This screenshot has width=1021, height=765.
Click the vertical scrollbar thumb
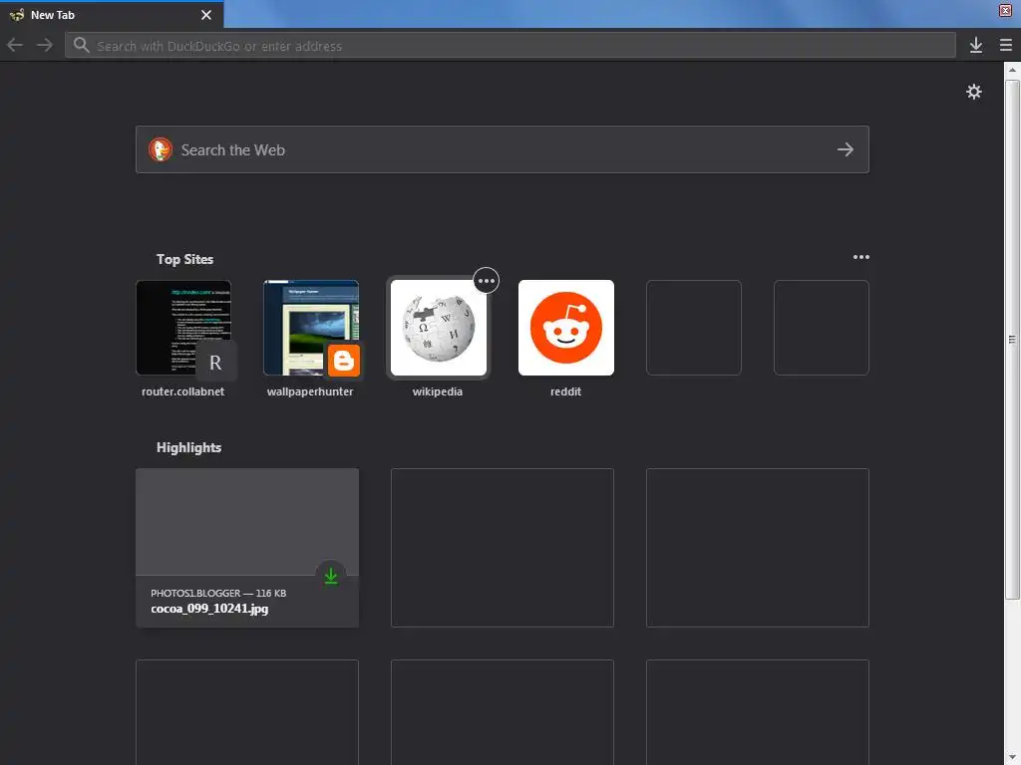1012,339
